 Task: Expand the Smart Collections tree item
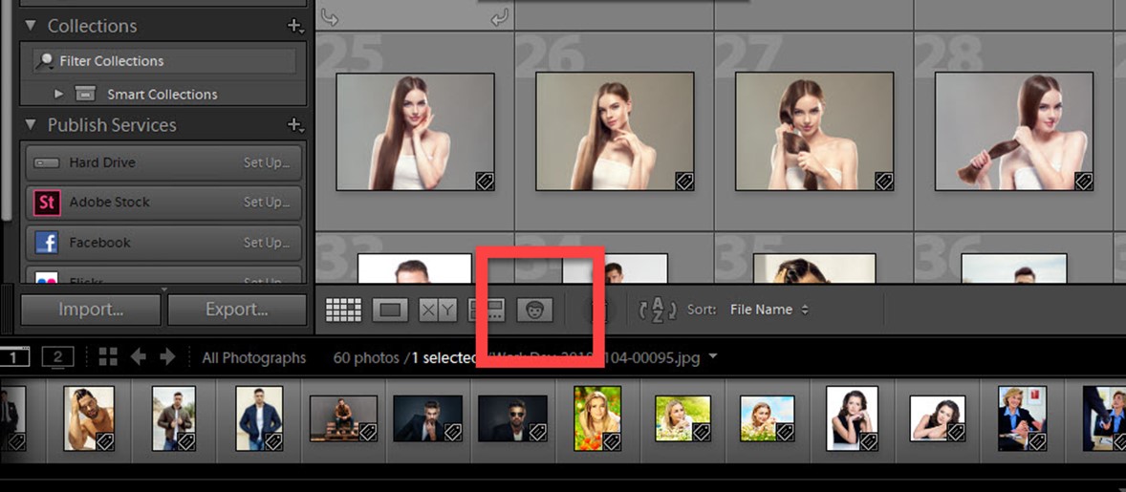58,94
